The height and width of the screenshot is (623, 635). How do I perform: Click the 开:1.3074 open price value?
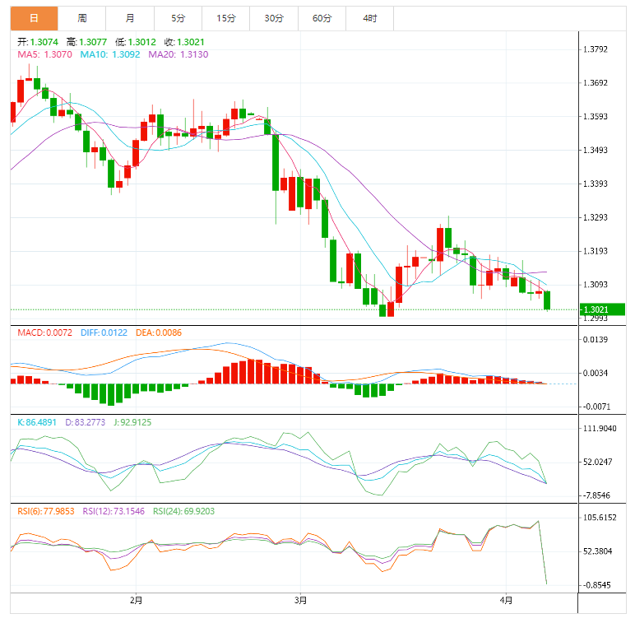click(38, 42)
